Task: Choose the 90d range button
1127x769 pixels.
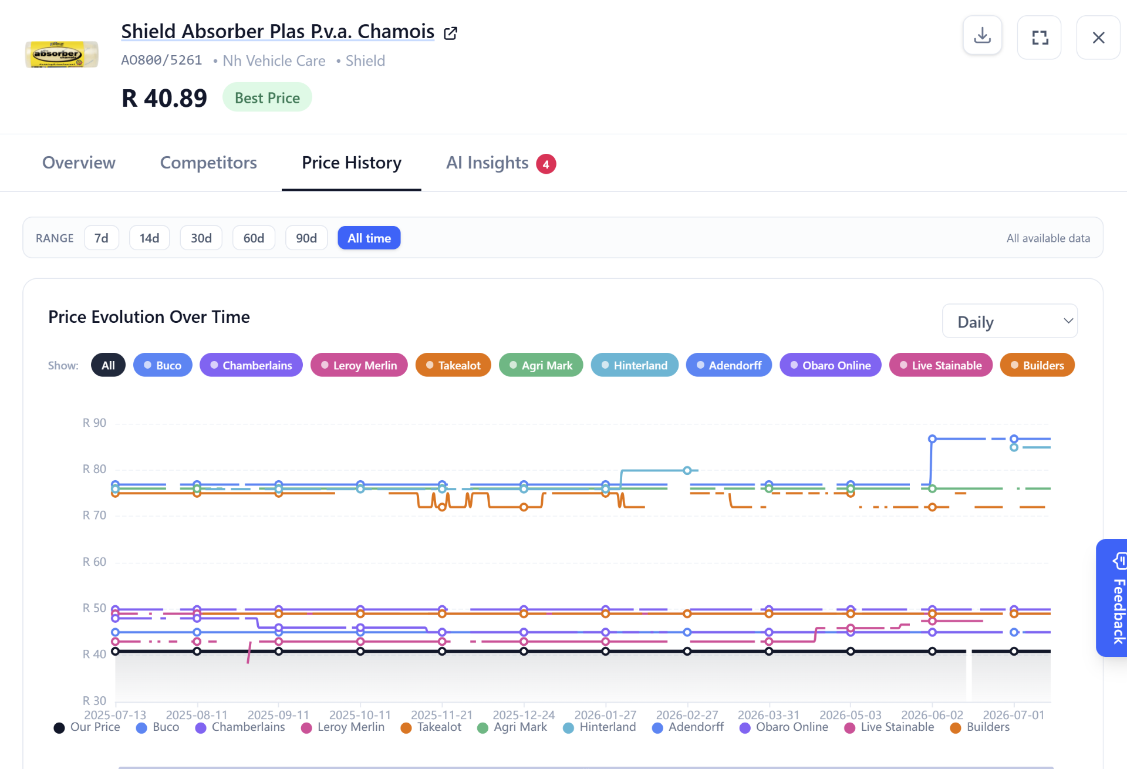Action: point(306,238)
